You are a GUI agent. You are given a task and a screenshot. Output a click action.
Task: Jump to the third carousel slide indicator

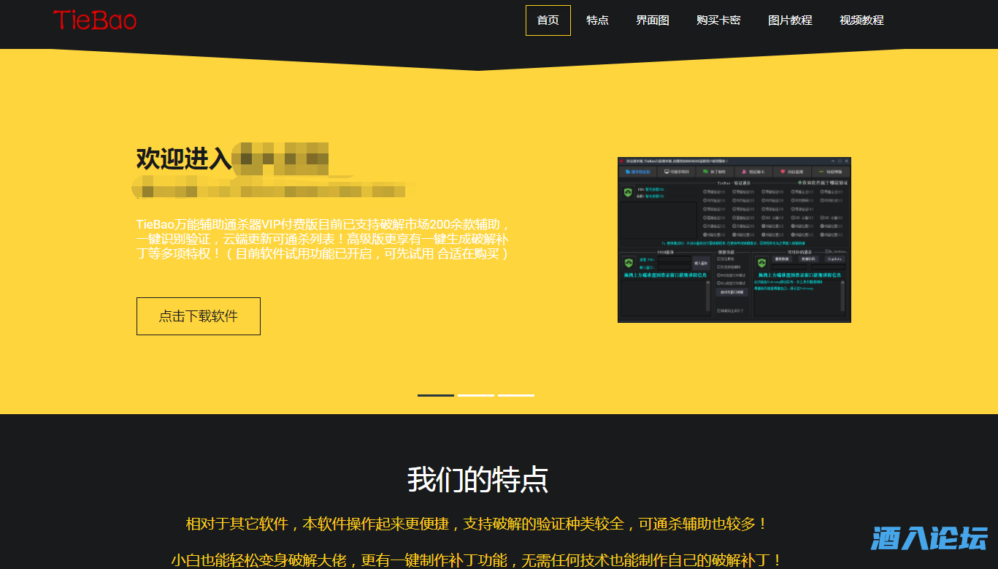coord(516,395)
